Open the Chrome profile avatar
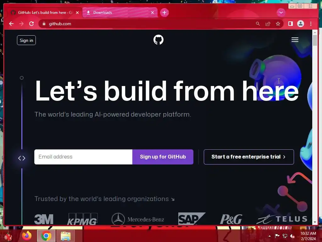322x242 pixels. tap(300, 24)
